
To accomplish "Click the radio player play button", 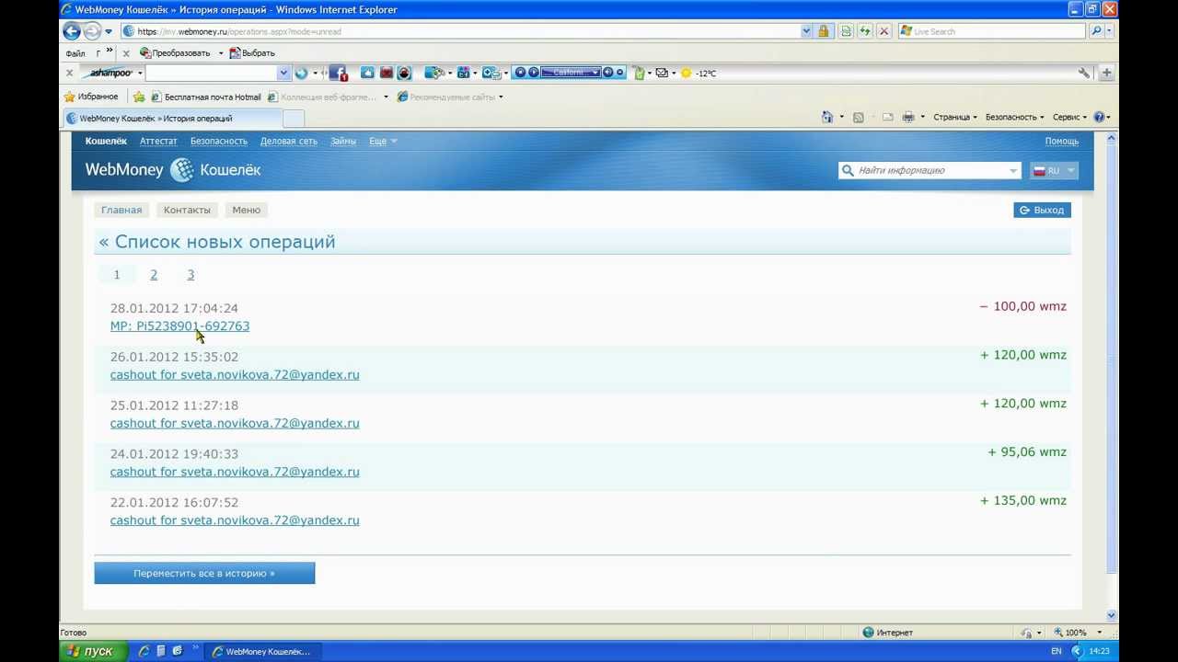I will pos(533,73).
